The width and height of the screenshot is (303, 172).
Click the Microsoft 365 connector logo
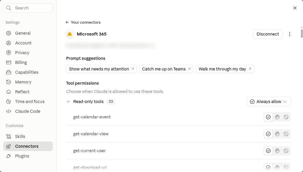coord(70,34)
